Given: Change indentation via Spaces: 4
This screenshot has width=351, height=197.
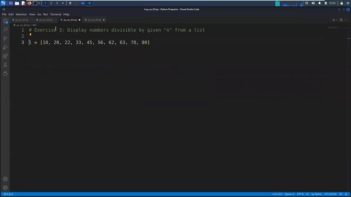Looking at the screenshot, I should point(290,194).
